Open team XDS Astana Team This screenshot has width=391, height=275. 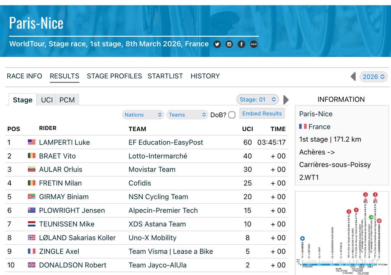[x=157, y=224]
